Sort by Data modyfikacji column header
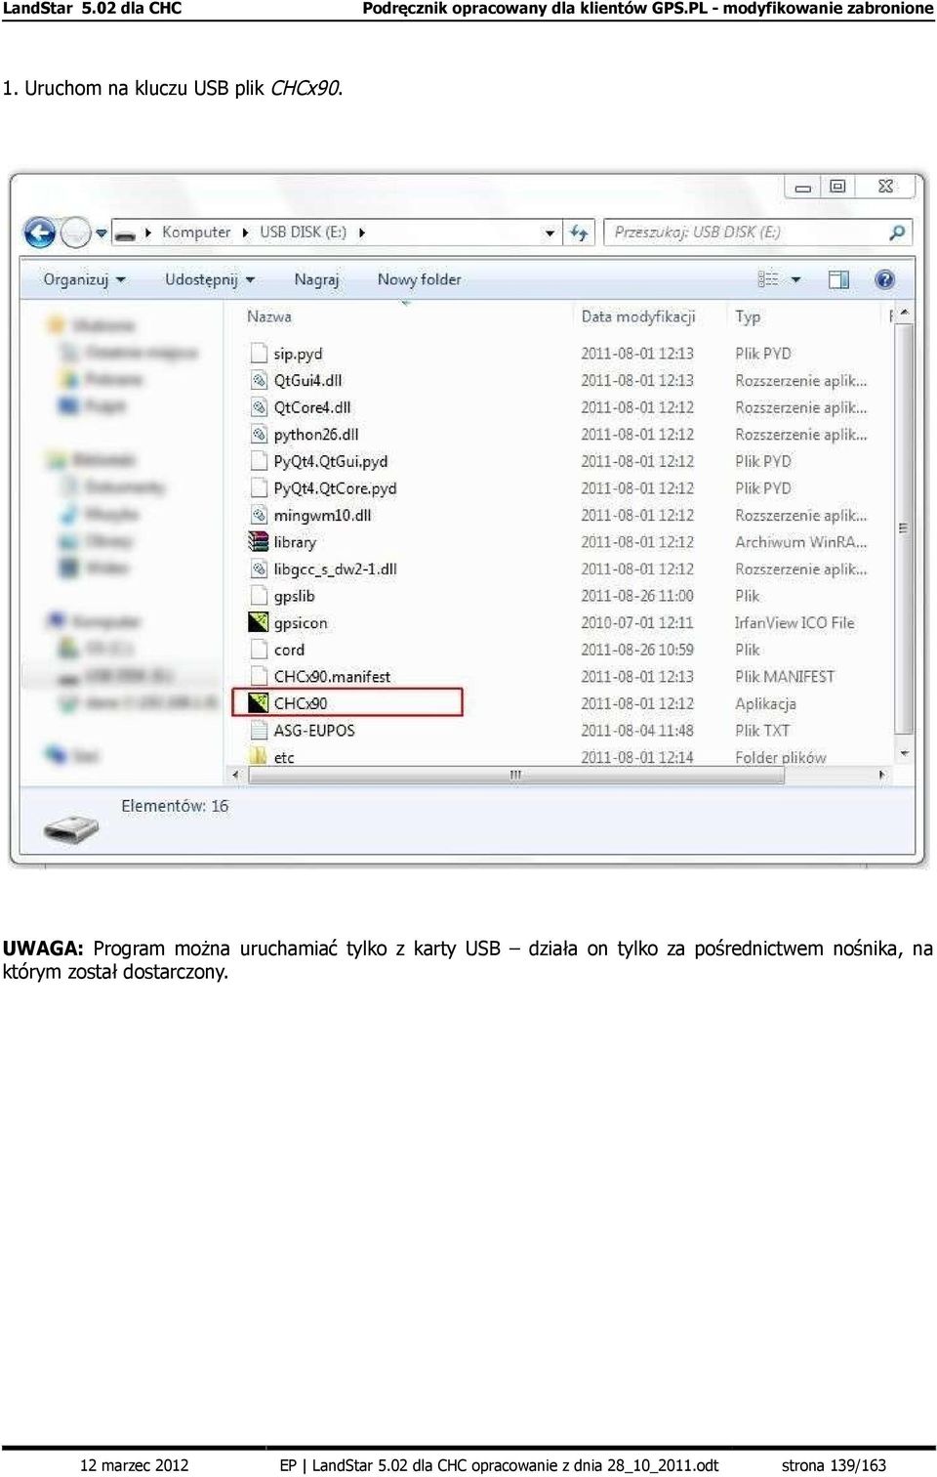The width and height of the screenshot is (937, 1477). [638, 316]
